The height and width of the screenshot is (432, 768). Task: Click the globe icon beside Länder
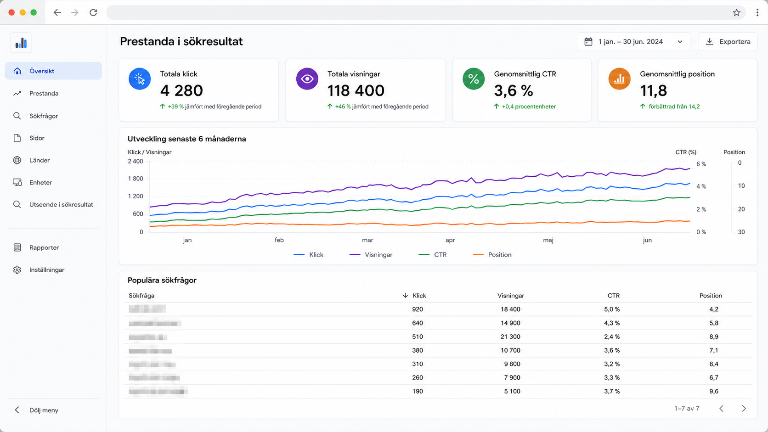[x=17, y=160]
